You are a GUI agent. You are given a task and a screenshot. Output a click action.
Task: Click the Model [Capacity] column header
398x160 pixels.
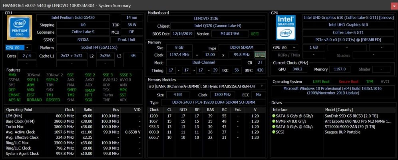360,110
